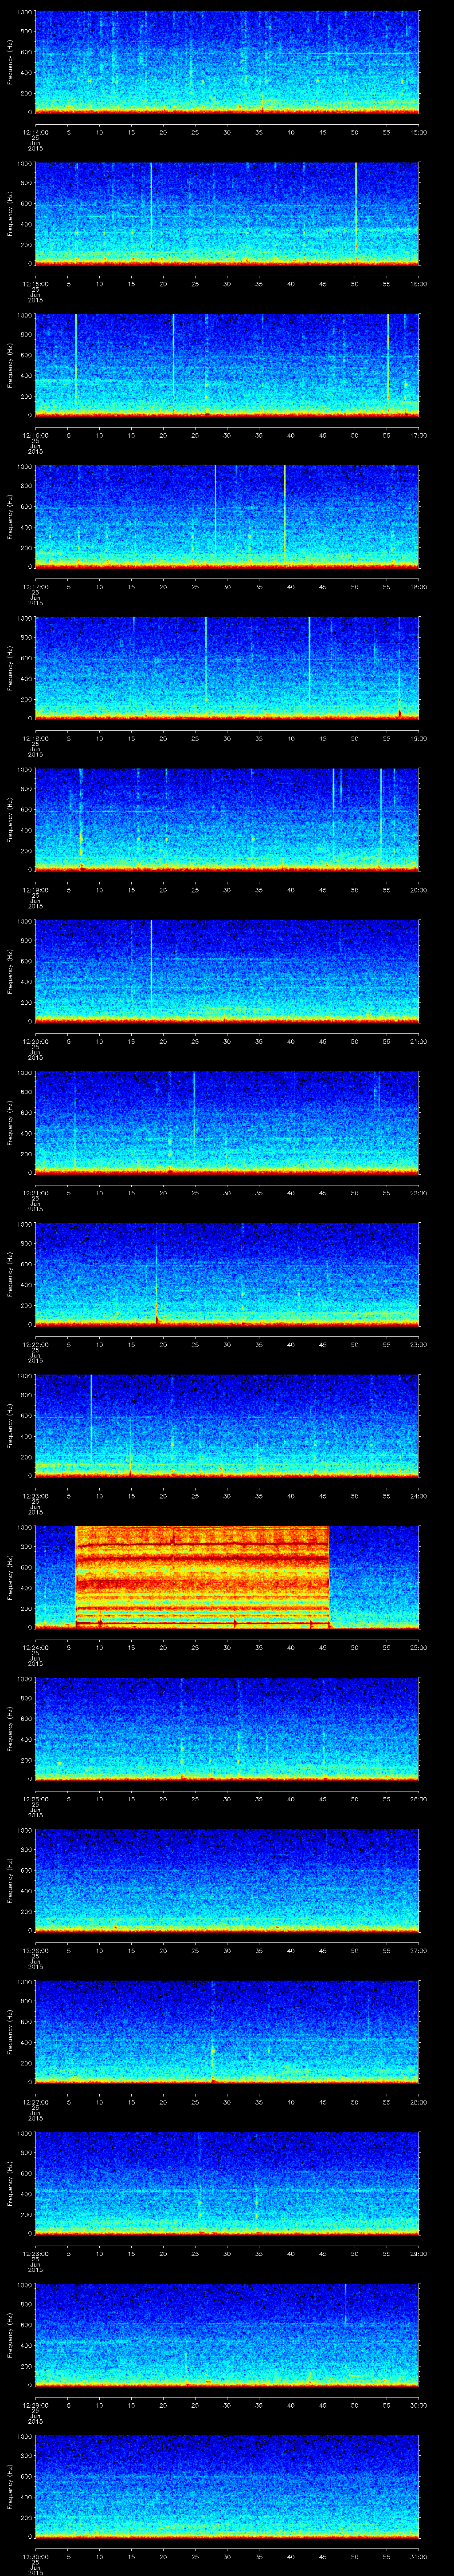Click the 12:28:00 start time label
The image size is (454, 2576).
[35, 2254]
